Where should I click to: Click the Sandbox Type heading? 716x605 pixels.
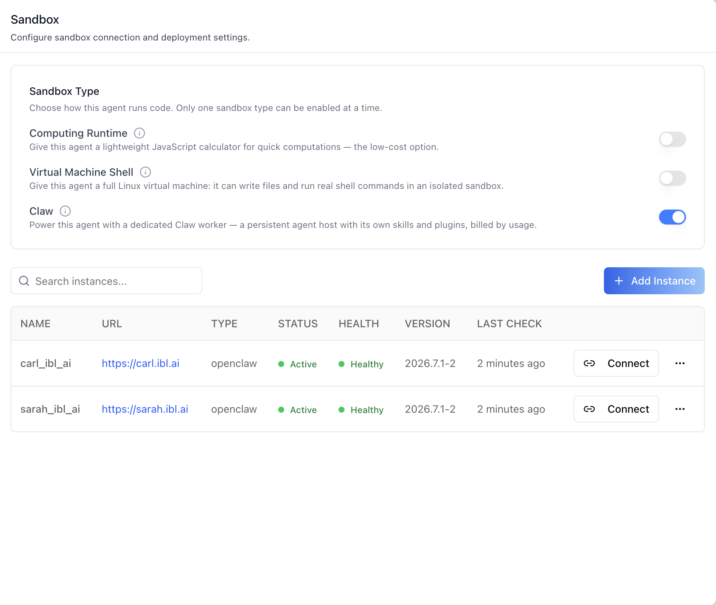[x=64, y=91]
